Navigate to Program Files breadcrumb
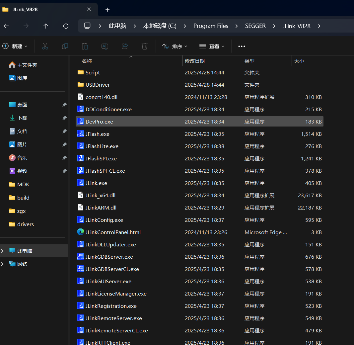Viewport: 354px width, 345px height. tap(211, 26)
